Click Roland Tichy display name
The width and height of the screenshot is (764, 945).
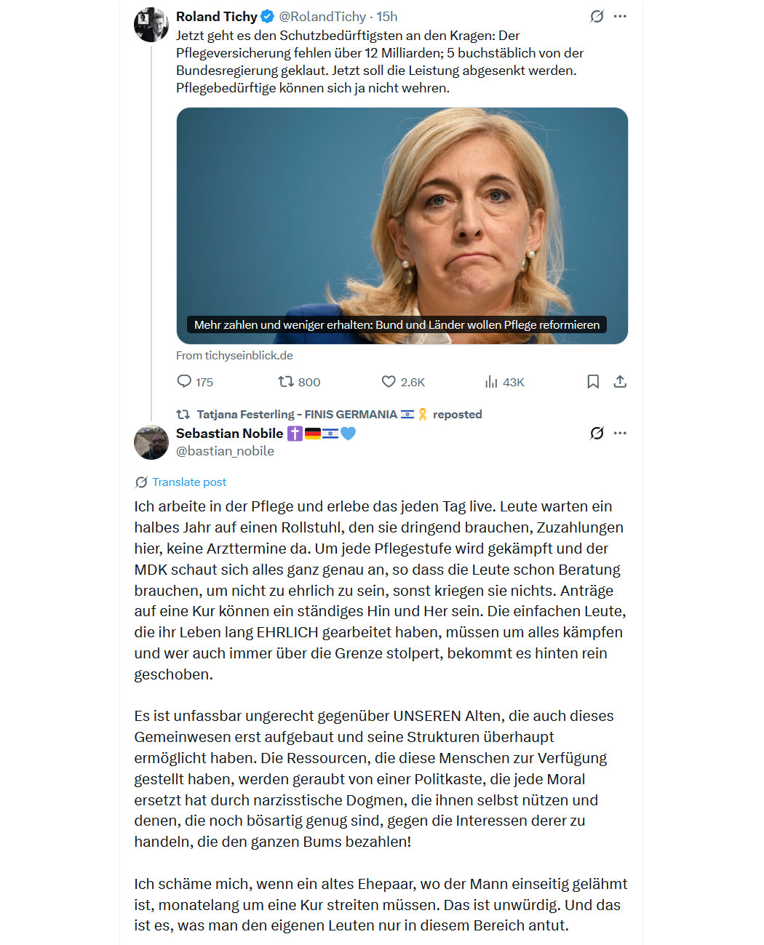(x=217, y=16)
